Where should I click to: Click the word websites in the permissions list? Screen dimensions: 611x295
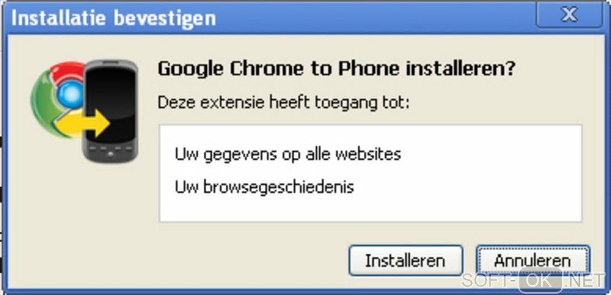(x=368, y=154)
